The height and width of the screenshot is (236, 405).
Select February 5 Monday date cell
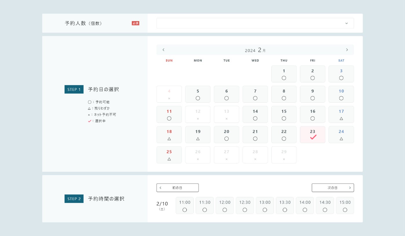pyautogui.click(x=198, y=94)
